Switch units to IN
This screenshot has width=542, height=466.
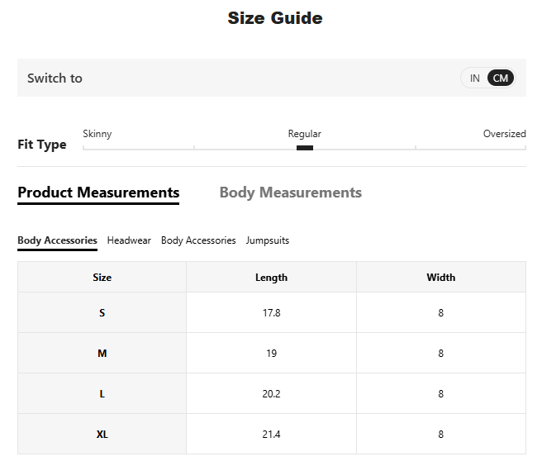coord(474,78)
